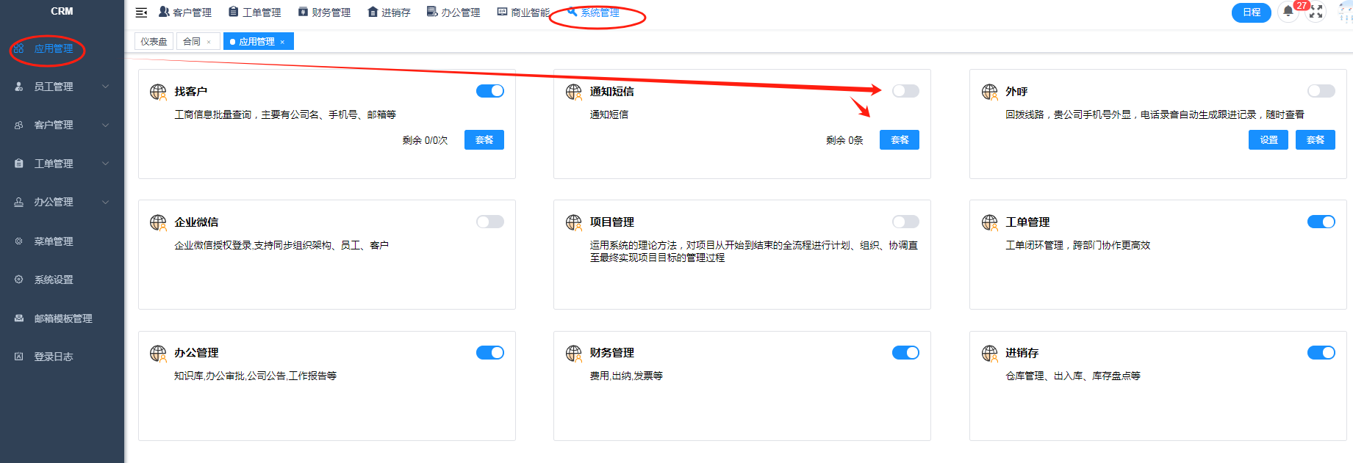Turn on the 企业微信 toggle
This screenshot has height=463, width=1353.
coord(490,222)
